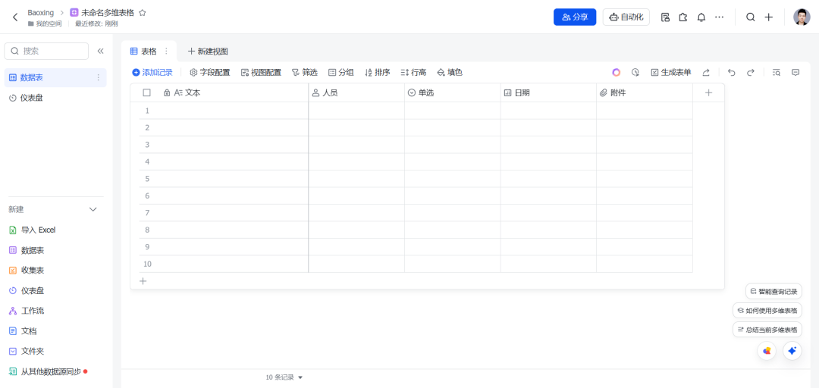Image resolution: width=819 pixels, height=388 pixels.
Task: Click the 人员 column header
Action: (356, 93)
